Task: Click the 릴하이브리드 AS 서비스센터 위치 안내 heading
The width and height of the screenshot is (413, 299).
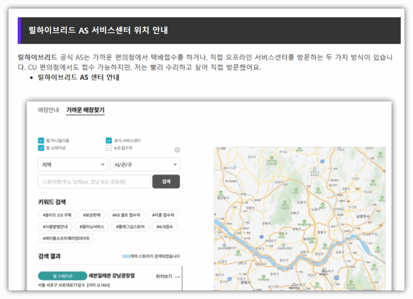Action: (98, 30)
